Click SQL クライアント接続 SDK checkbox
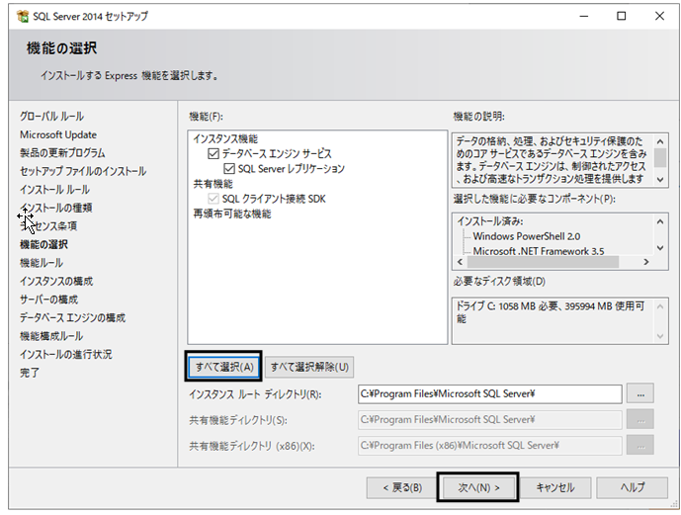Image resolution: width=681 pixels, height=515 pixels. pos(213,199)
